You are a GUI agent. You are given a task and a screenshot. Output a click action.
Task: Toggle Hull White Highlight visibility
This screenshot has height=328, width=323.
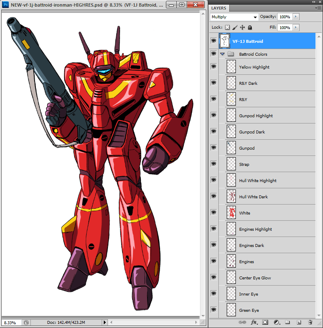click(x=213, y=180)
